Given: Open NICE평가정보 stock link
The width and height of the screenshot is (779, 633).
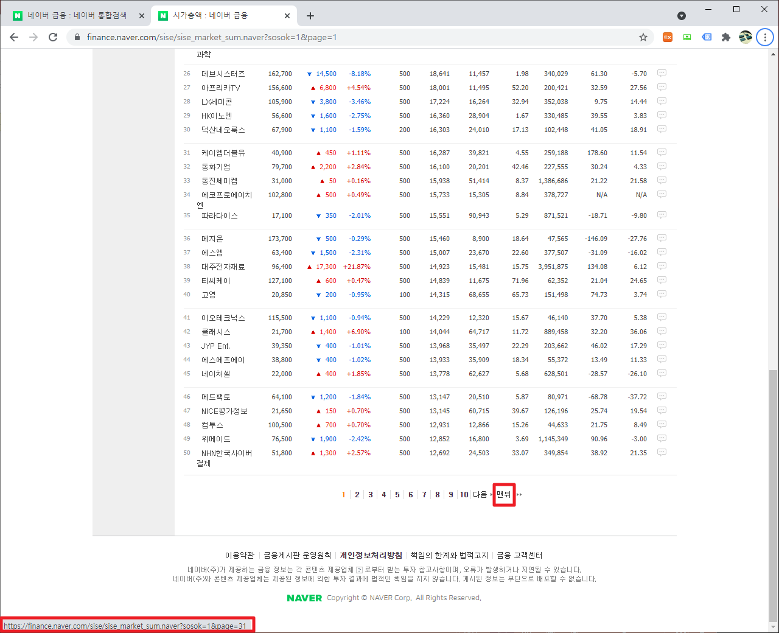Looking at the screenshot, I should (x=224, y=411).
